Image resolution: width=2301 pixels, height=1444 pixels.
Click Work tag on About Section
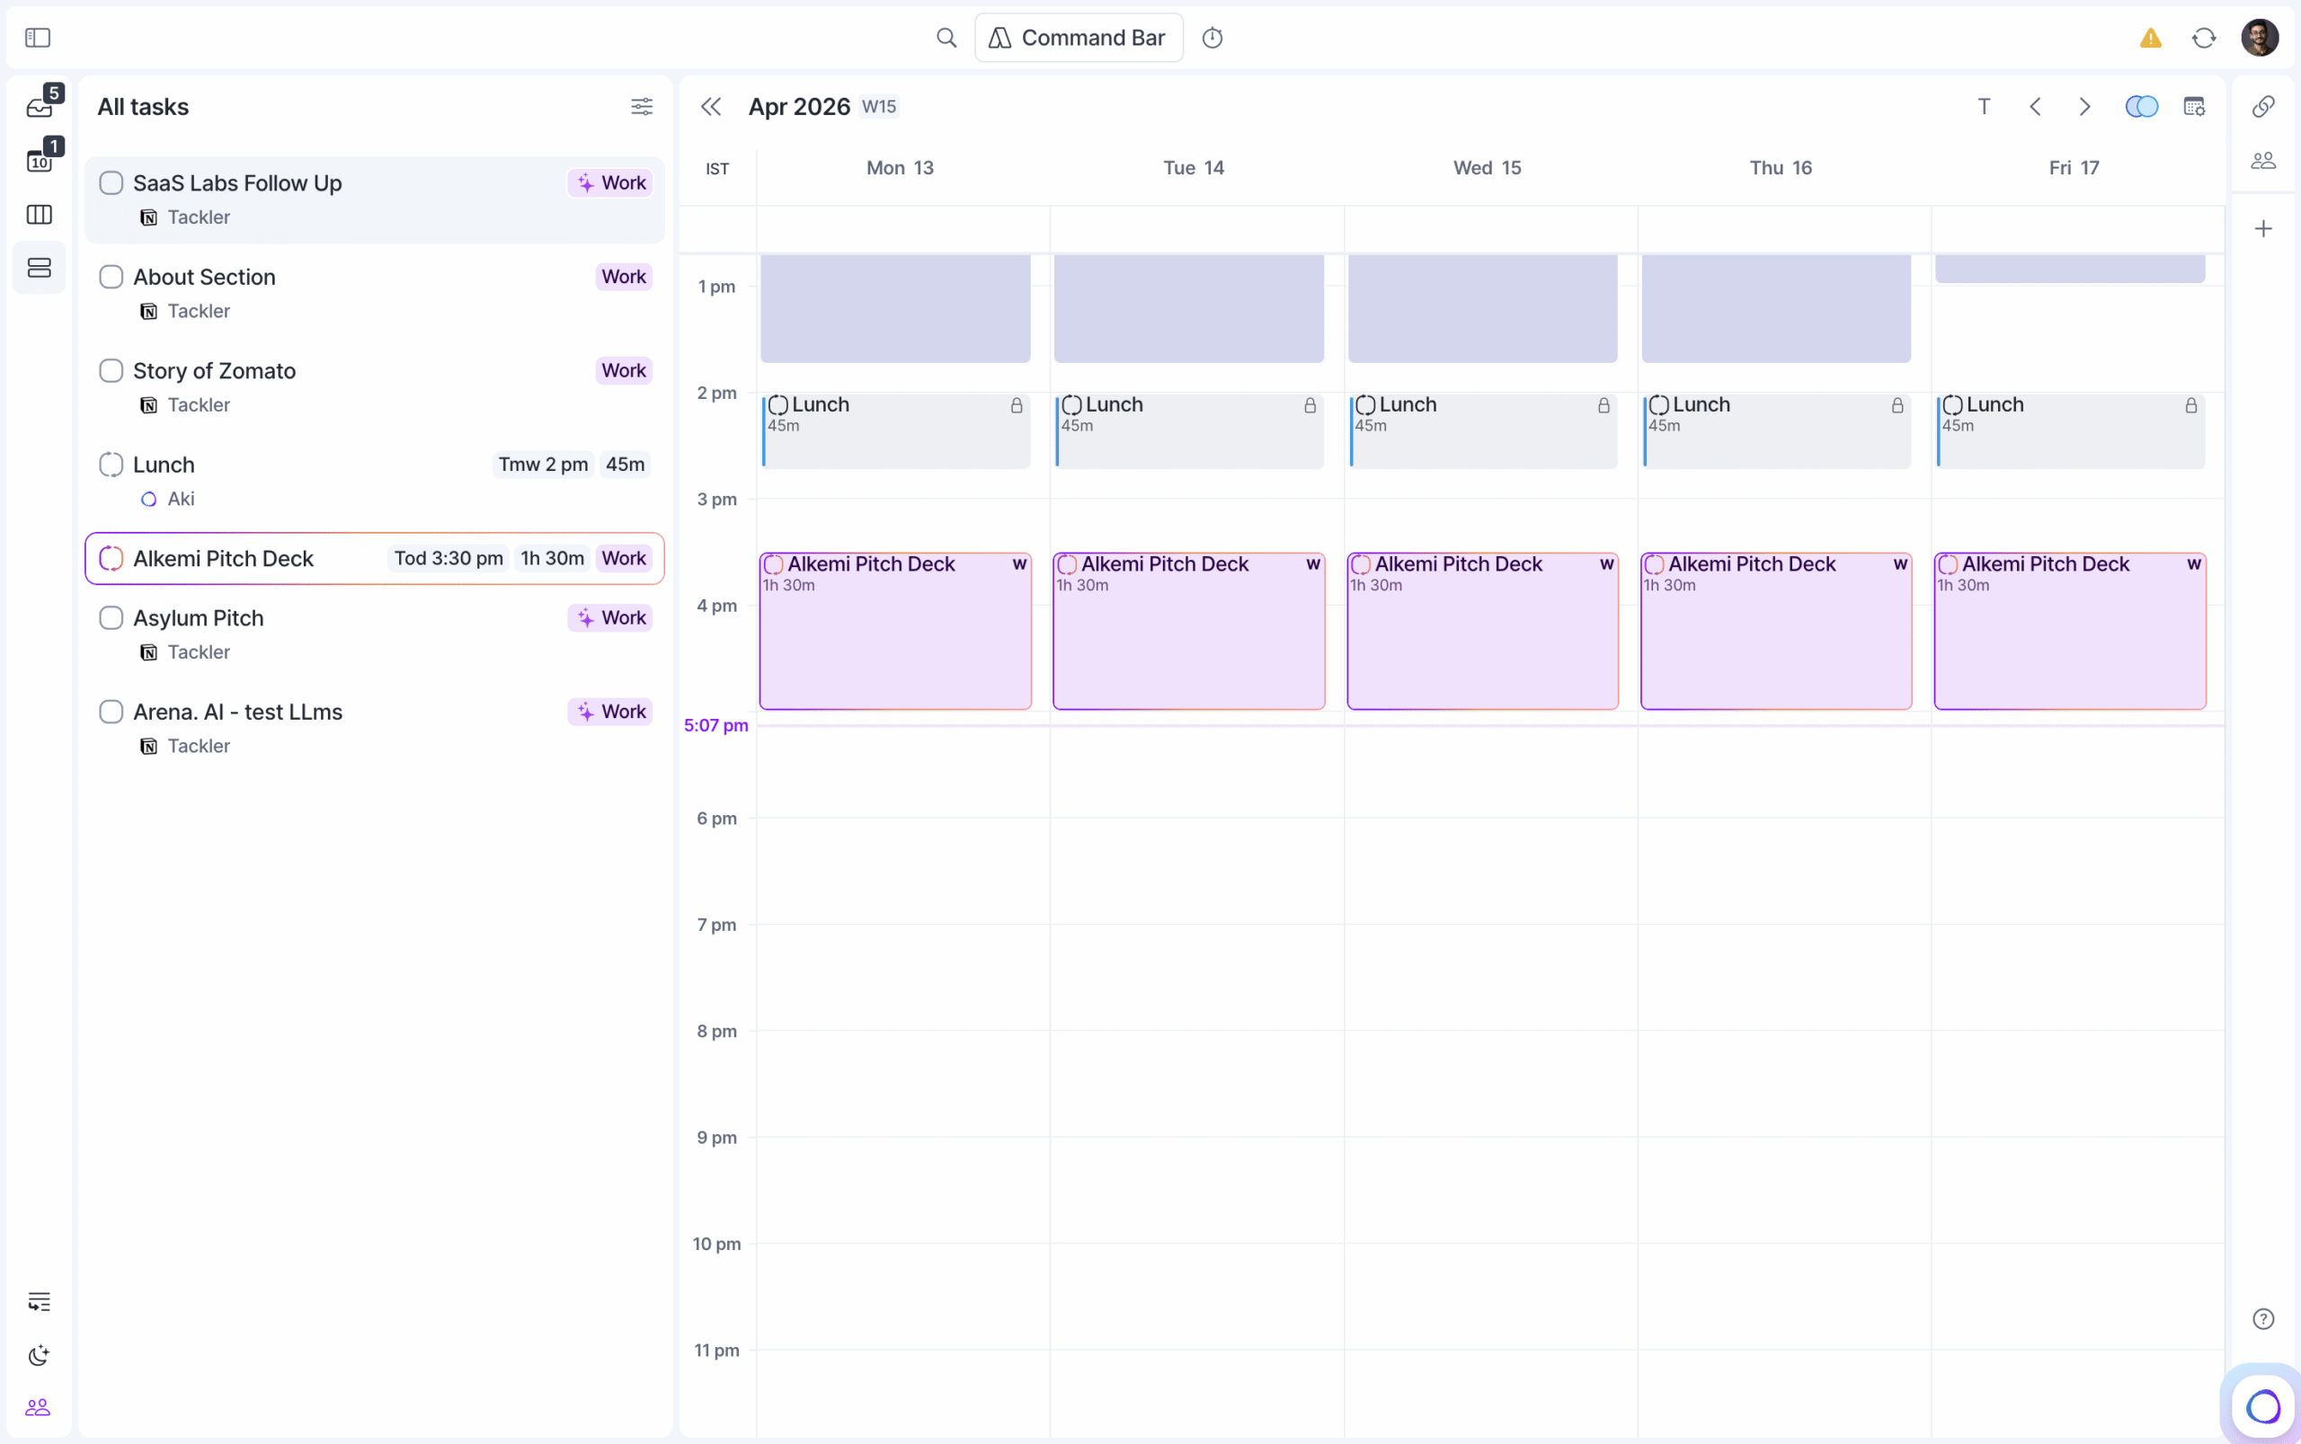(624, 276)
